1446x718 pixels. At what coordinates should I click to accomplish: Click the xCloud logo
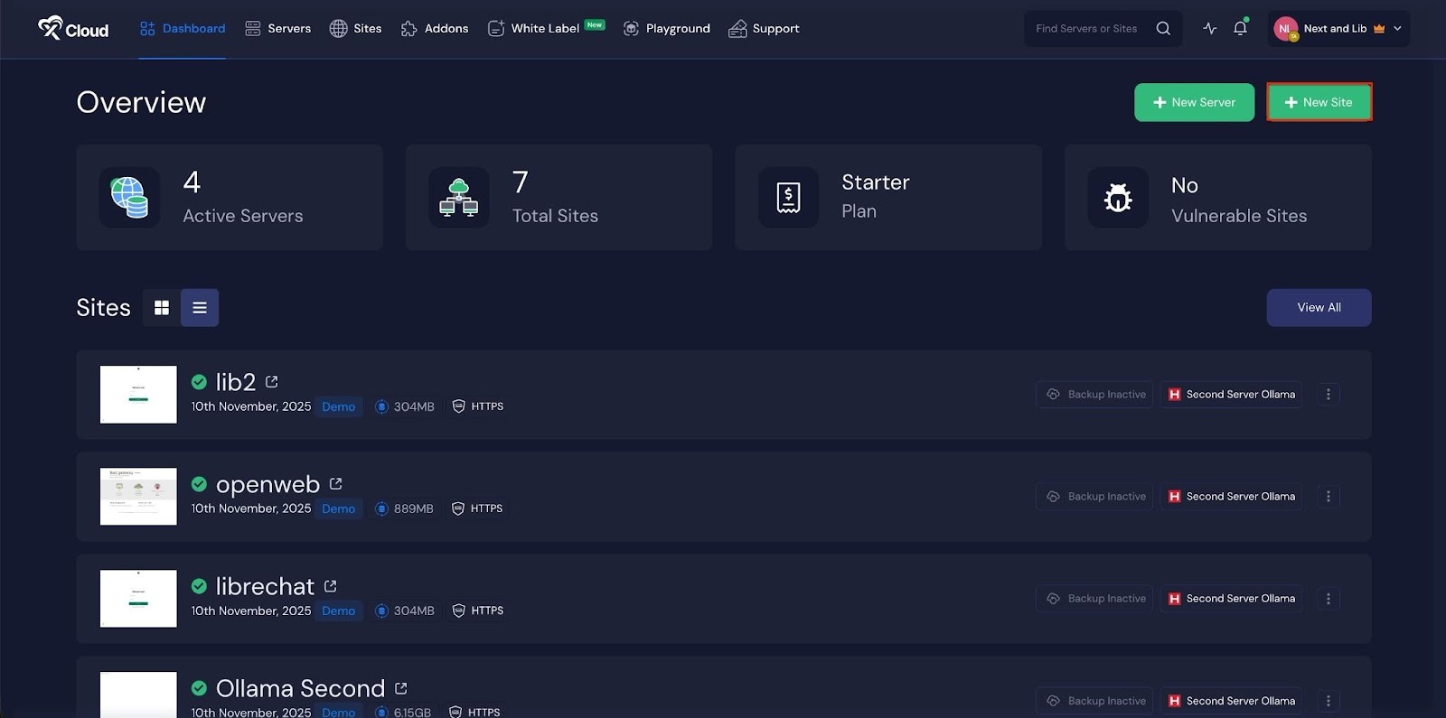tap(73, 29)
